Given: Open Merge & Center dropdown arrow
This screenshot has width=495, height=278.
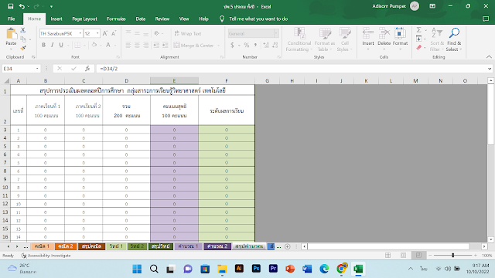Looking at the screenshot, I should [218, 46].
